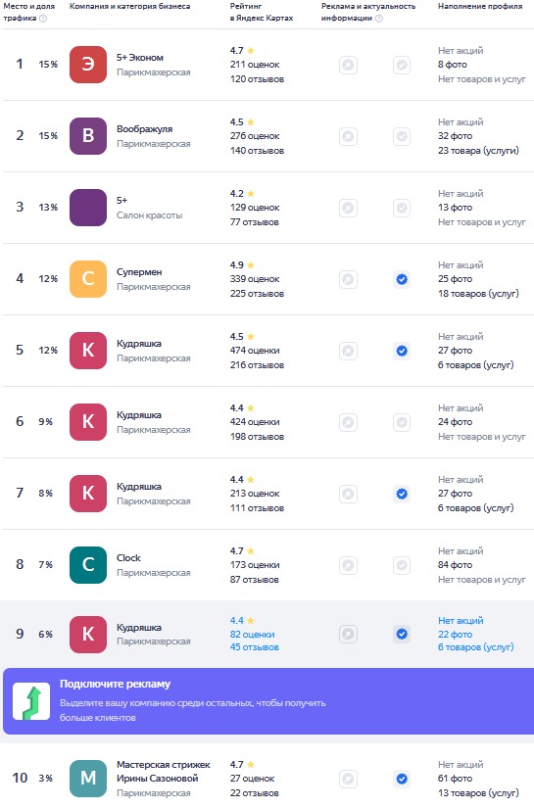
Task: Click the M logo of Мастерская стрижек
Action: point(88,778)
